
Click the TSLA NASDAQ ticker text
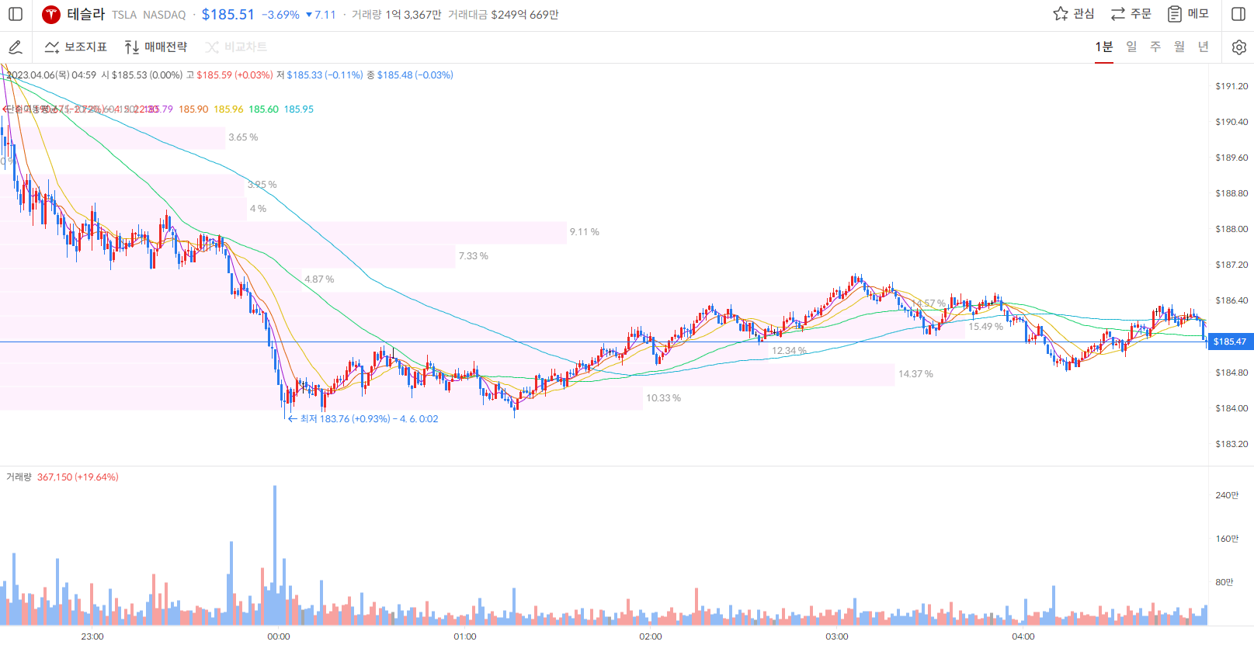click(x=149, y=15)
